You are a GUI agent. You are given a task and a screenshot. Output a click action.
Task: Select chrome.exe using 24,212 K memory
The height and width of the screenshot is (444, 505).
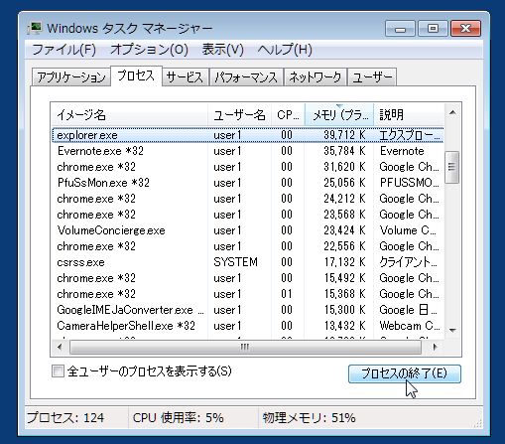point(247,199)
